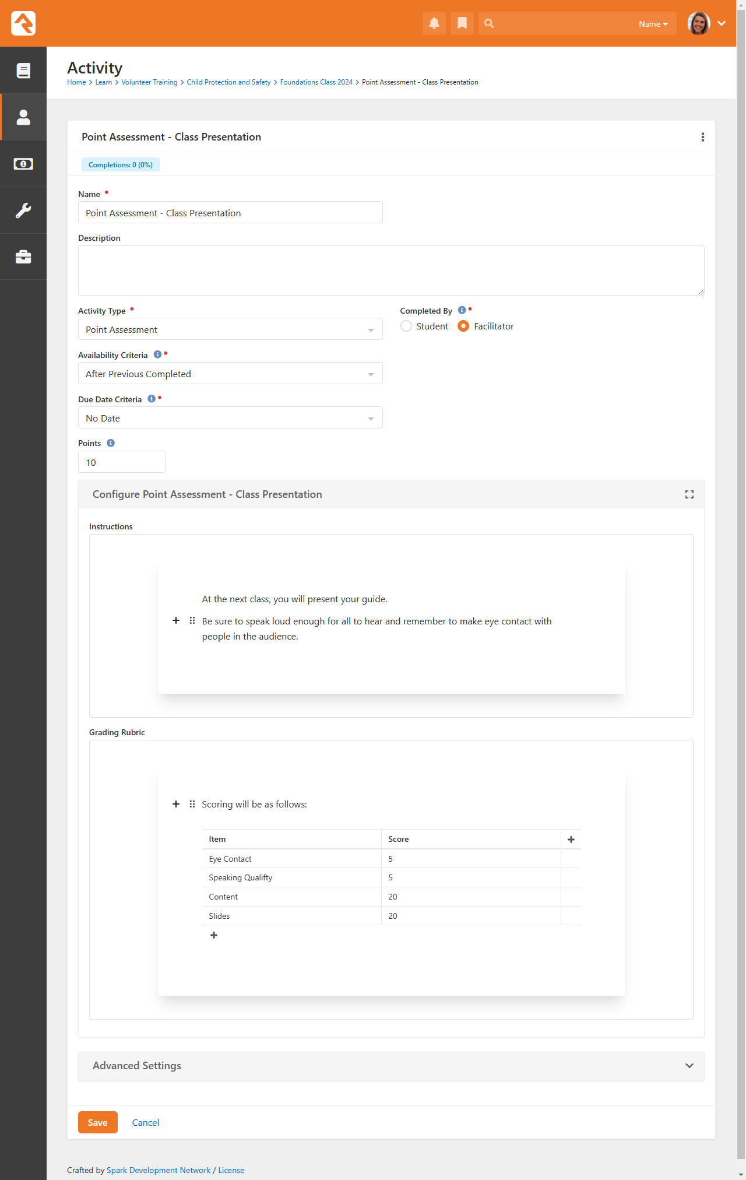Show Points info tooltip icon

[111, 443]
